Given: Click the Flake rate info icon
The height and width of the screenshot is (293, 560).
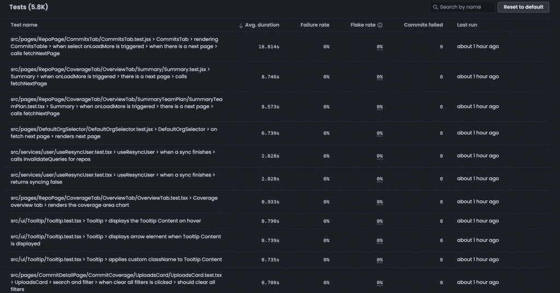Looking at the screenshot, I should click(x=380, y=25).
